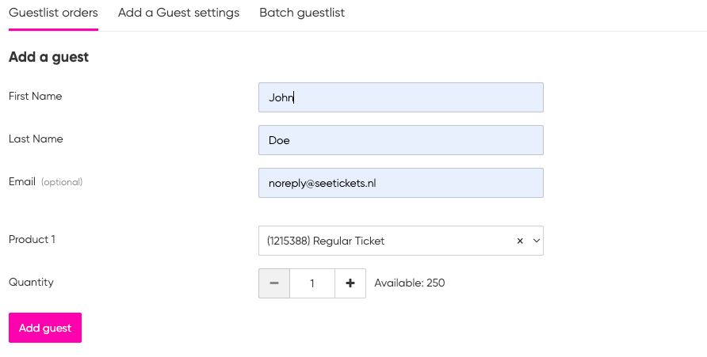Edit the noreply@seetickets.nl email field
The width and height of the screenshot is (707, 357).
(401, 183)
